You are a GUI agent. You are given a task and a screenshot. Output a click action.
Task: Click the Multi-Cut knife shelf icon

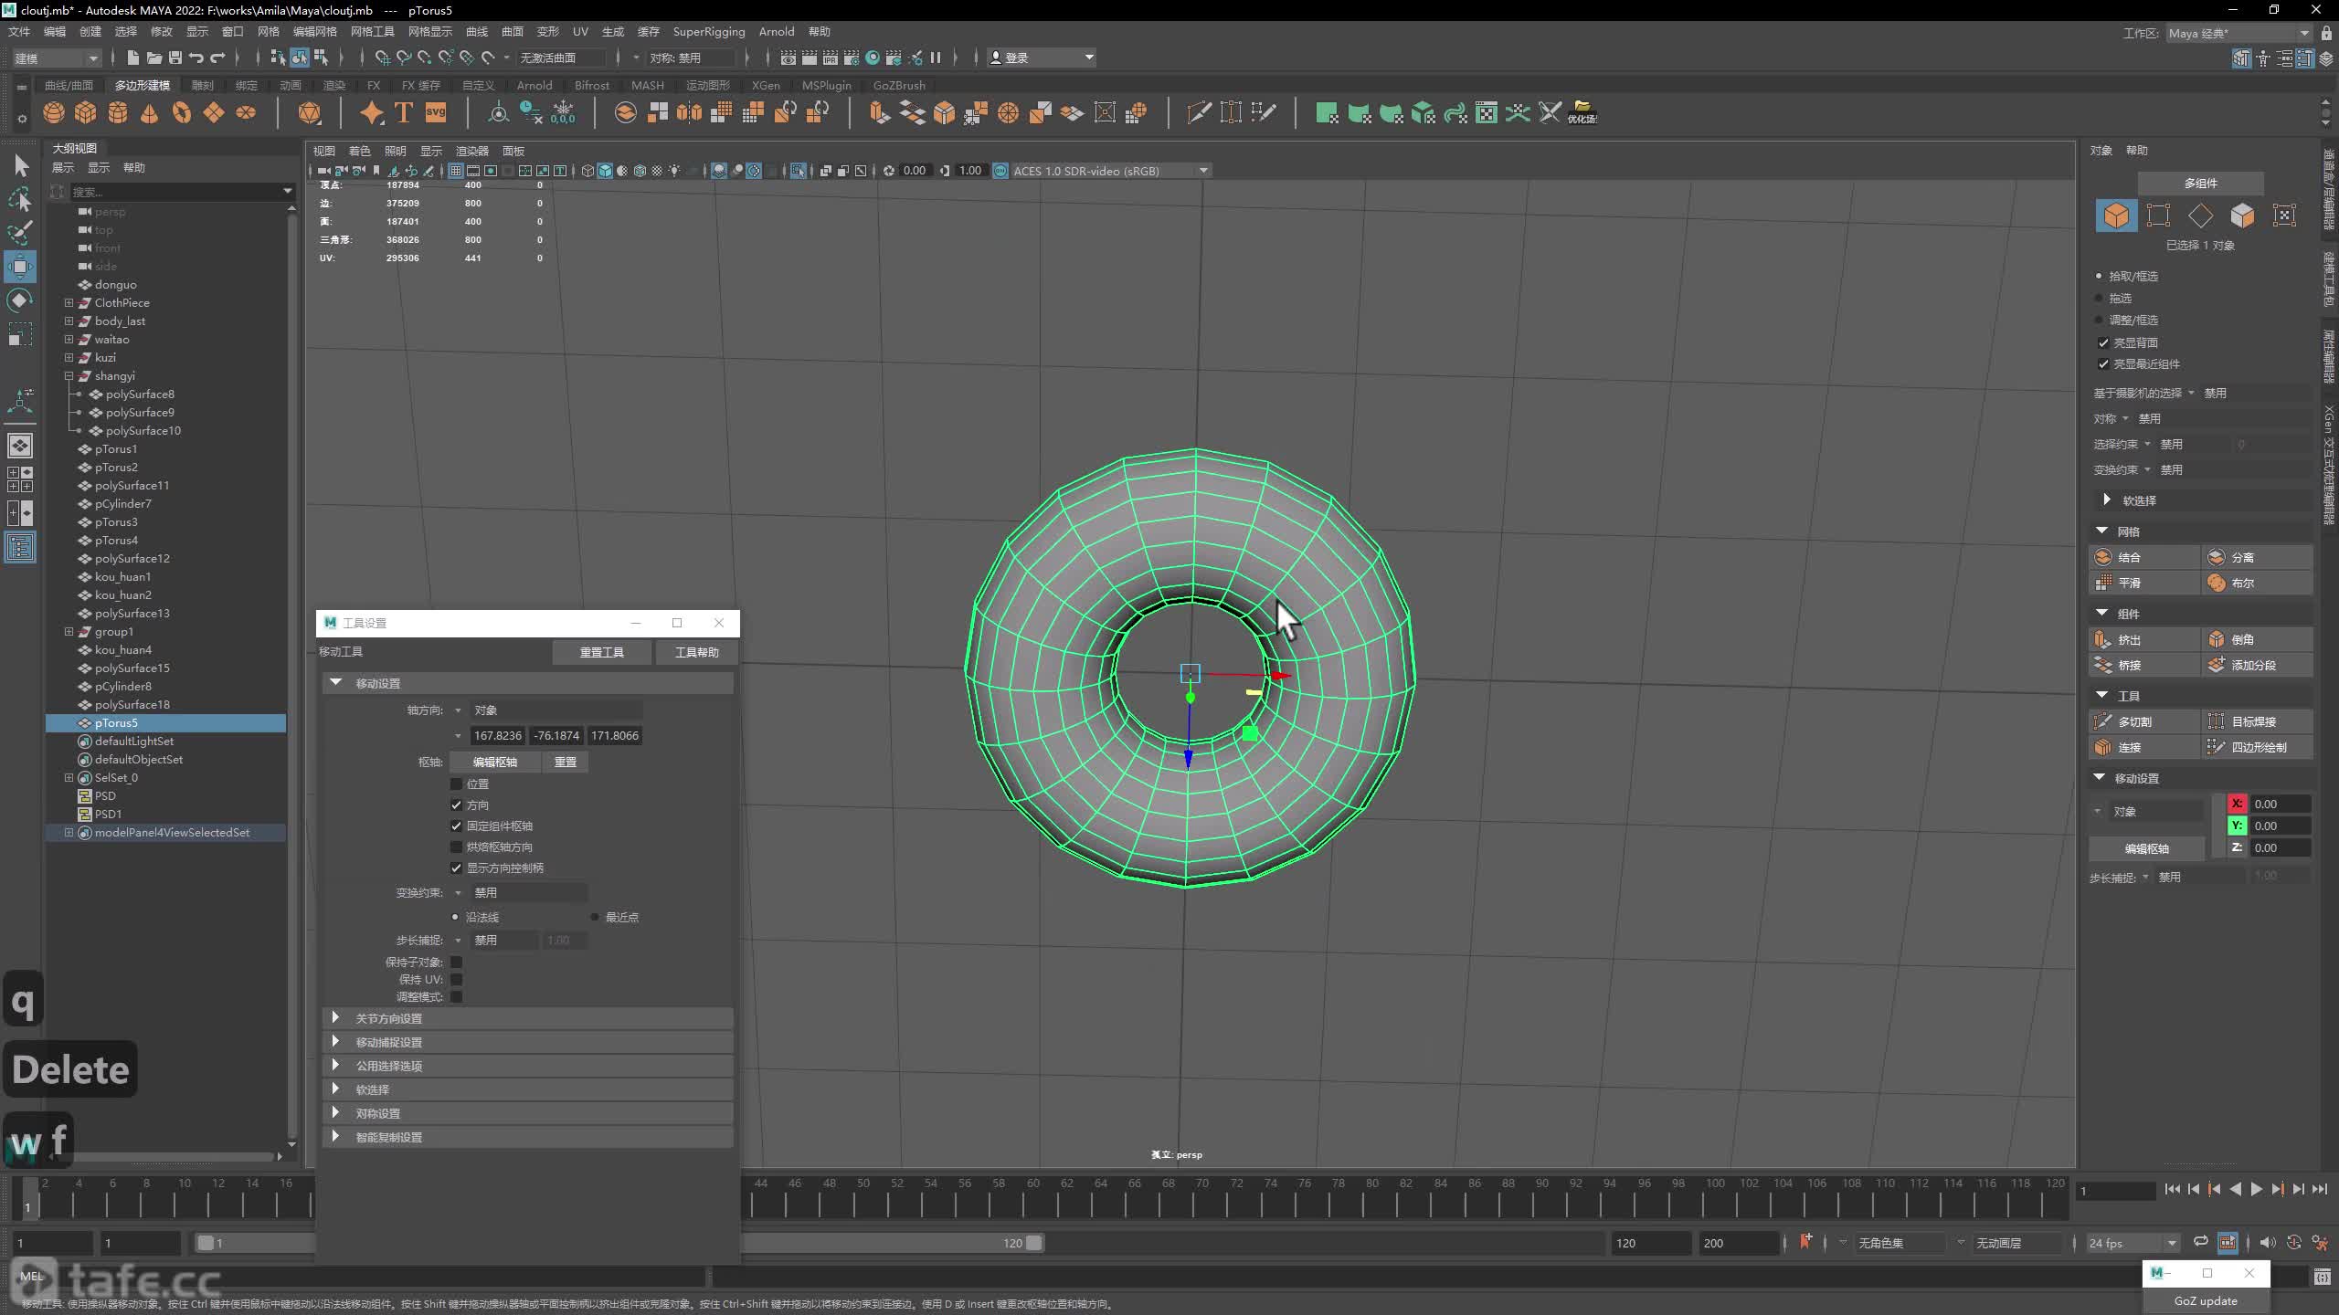1199,112
